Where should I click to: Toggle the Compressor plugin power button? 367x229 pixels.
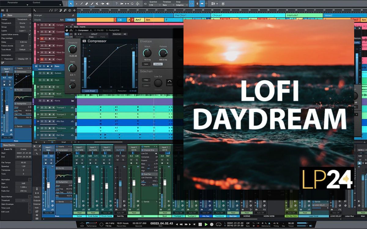click(67, 34)
